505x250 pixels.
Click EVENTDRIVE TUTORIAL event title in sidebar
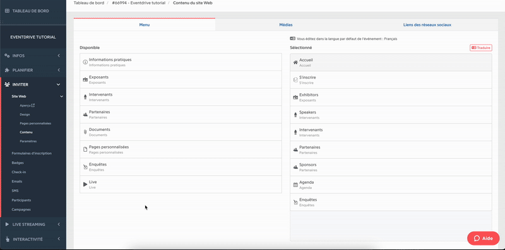[x=33, y=37]
